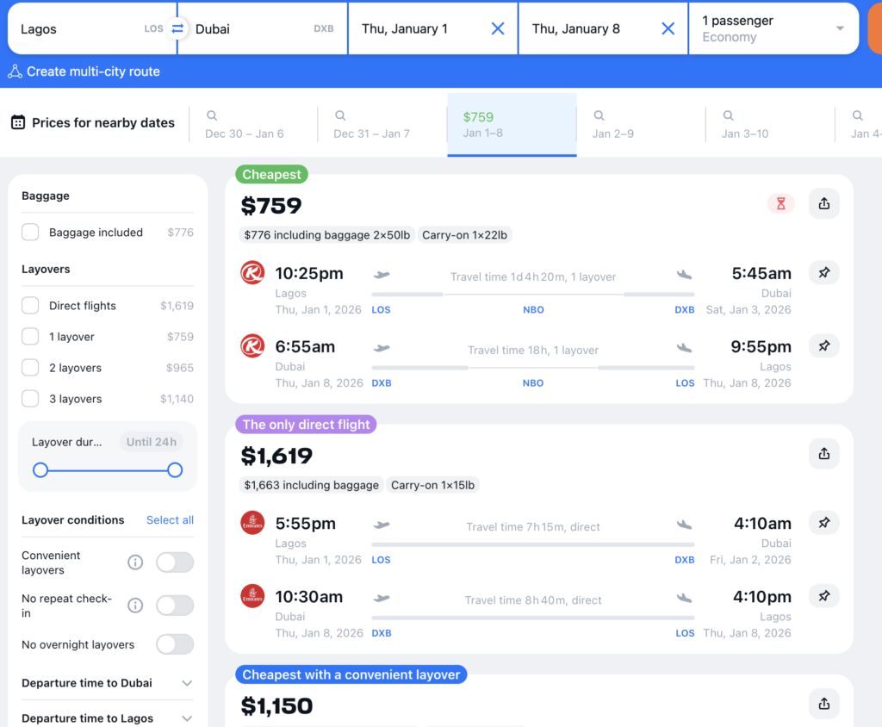Click Select all layover conditions

coord(170,520)
